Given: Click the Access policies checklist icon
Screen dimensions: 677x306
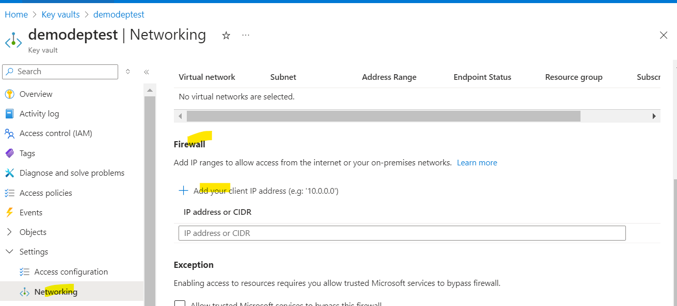Looking at the screenshot, I should [x=9, y=193].
